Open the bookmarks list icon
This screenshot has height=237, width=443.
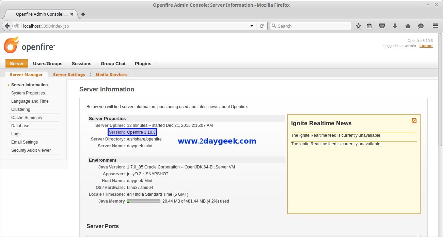click(x=369, y=26)
